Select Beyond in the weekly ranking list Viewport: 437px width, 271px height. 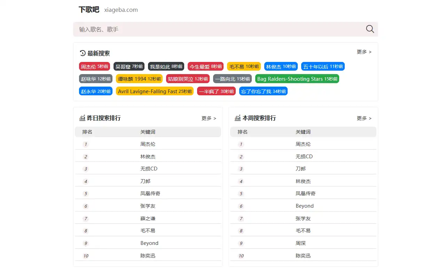pos(304,206)
